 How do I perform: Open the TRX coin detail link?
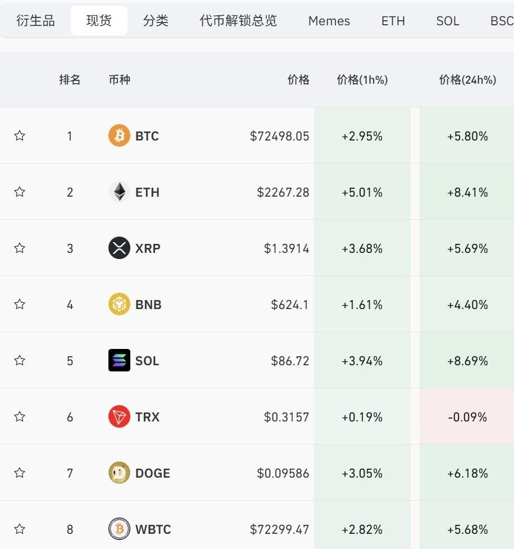(x=147, y=416)
